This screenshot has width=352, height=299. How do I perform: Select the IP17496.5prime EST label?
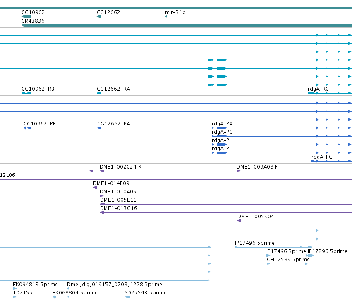(254, 243)
